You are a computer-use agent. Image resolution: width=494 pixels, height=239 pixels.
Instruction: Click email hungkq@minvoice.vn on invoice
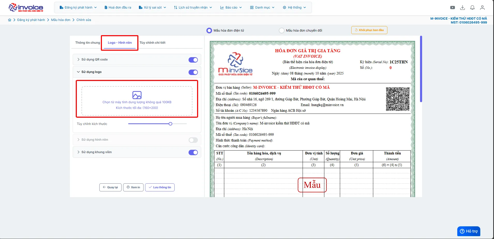327,105
